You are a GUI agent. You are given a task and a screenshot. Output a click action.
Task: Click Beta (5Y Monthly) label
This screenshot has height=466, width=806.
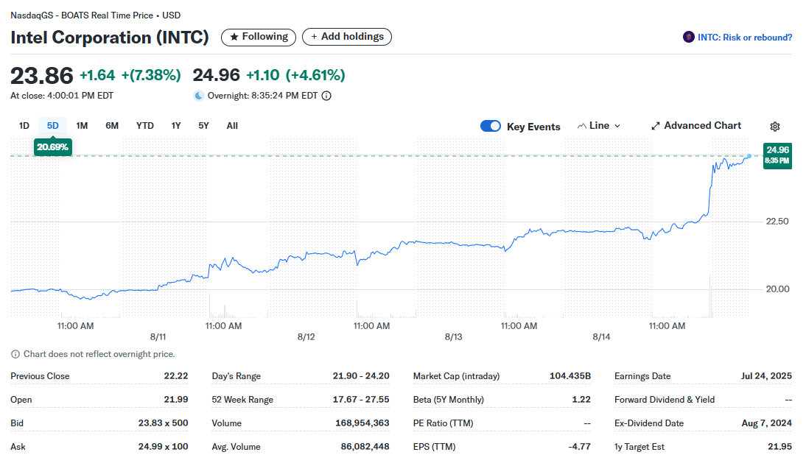[x=449, y=400]
